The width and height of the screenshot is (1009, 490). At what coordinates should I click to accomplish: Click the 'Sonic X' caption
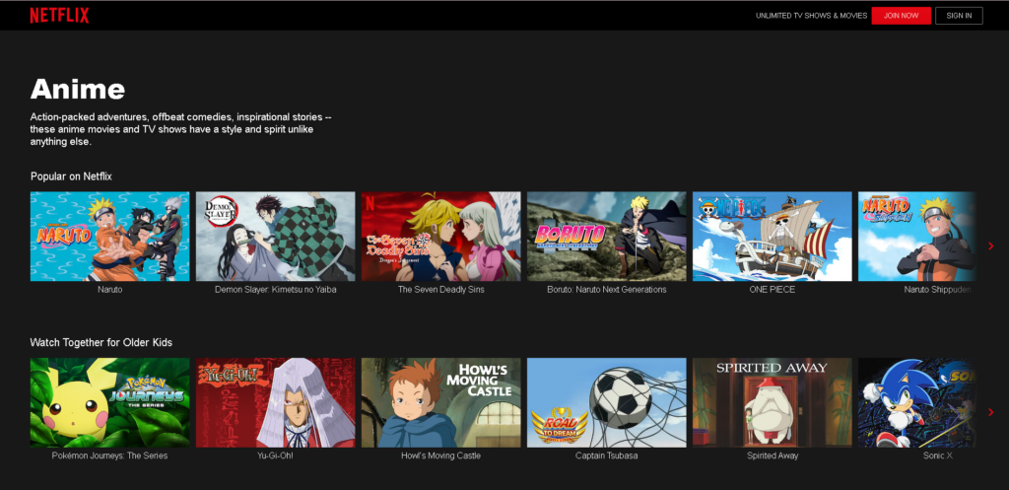[938, 455]
